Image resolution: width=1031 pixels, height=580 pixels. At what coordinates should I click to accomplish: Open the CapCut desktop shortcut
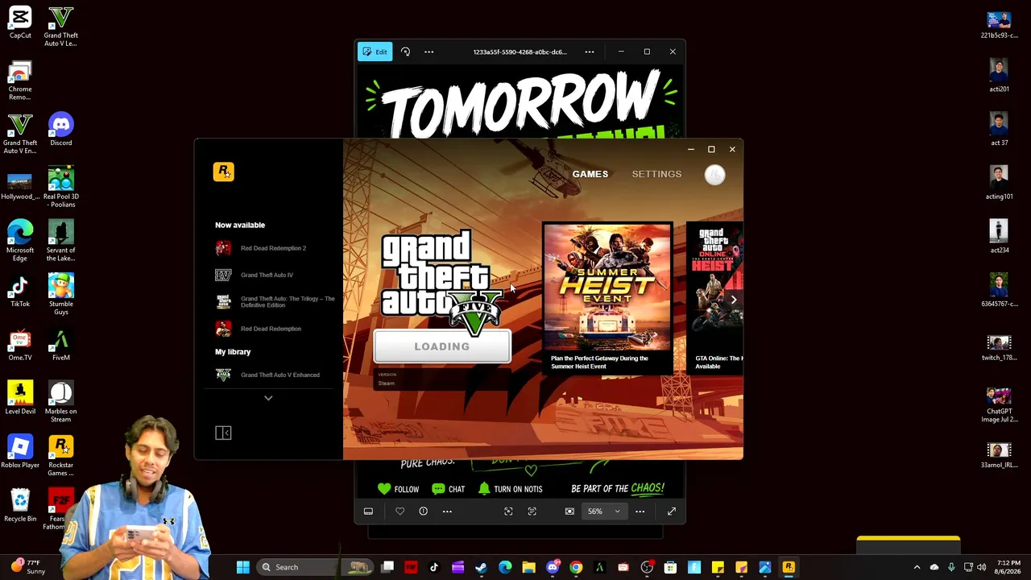point(20,23)
